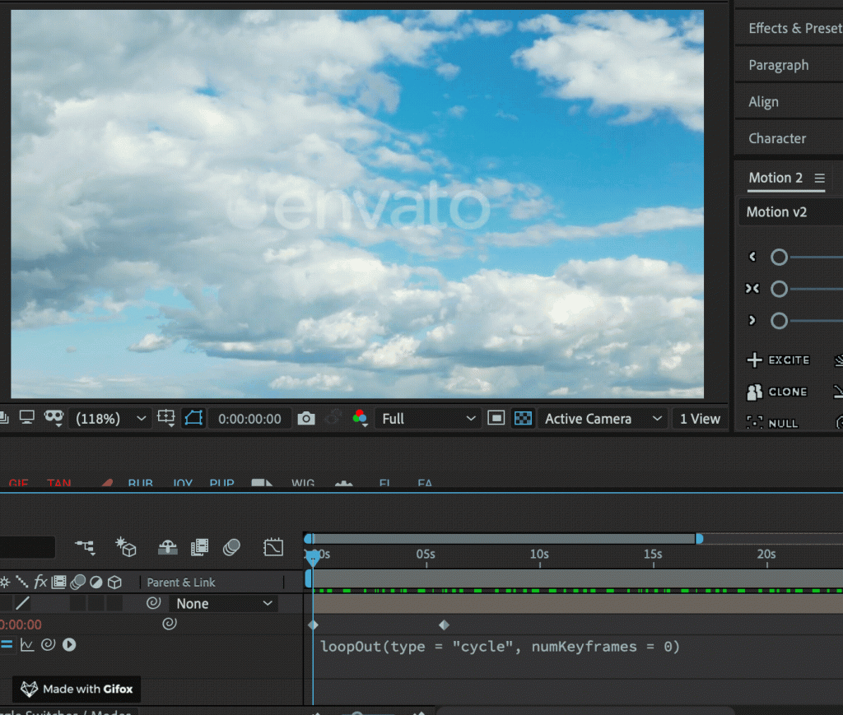This screenshot has width=843, height=715.
Task: Click the CLONE button in Motion 2
Action: [777, 392]
